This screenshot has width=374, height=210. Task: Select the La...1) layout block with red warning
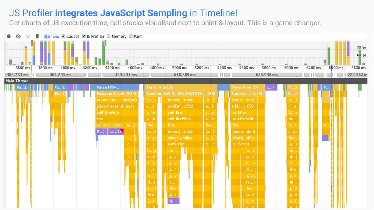click(x=116, y=132)
